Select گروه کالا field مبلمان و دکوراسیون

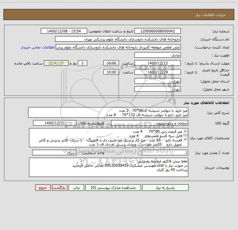(150, 123)
